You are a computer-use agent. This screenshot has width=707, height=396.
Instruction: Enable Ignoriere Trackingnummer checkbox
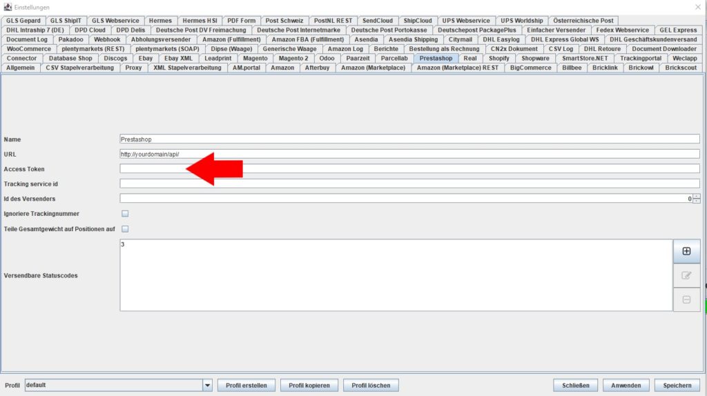click(x=125, y=214)
